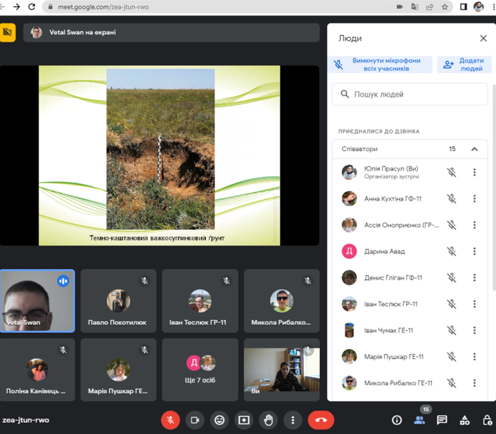Mute Анна Кухтіна's microphone icon

(451, 199)
